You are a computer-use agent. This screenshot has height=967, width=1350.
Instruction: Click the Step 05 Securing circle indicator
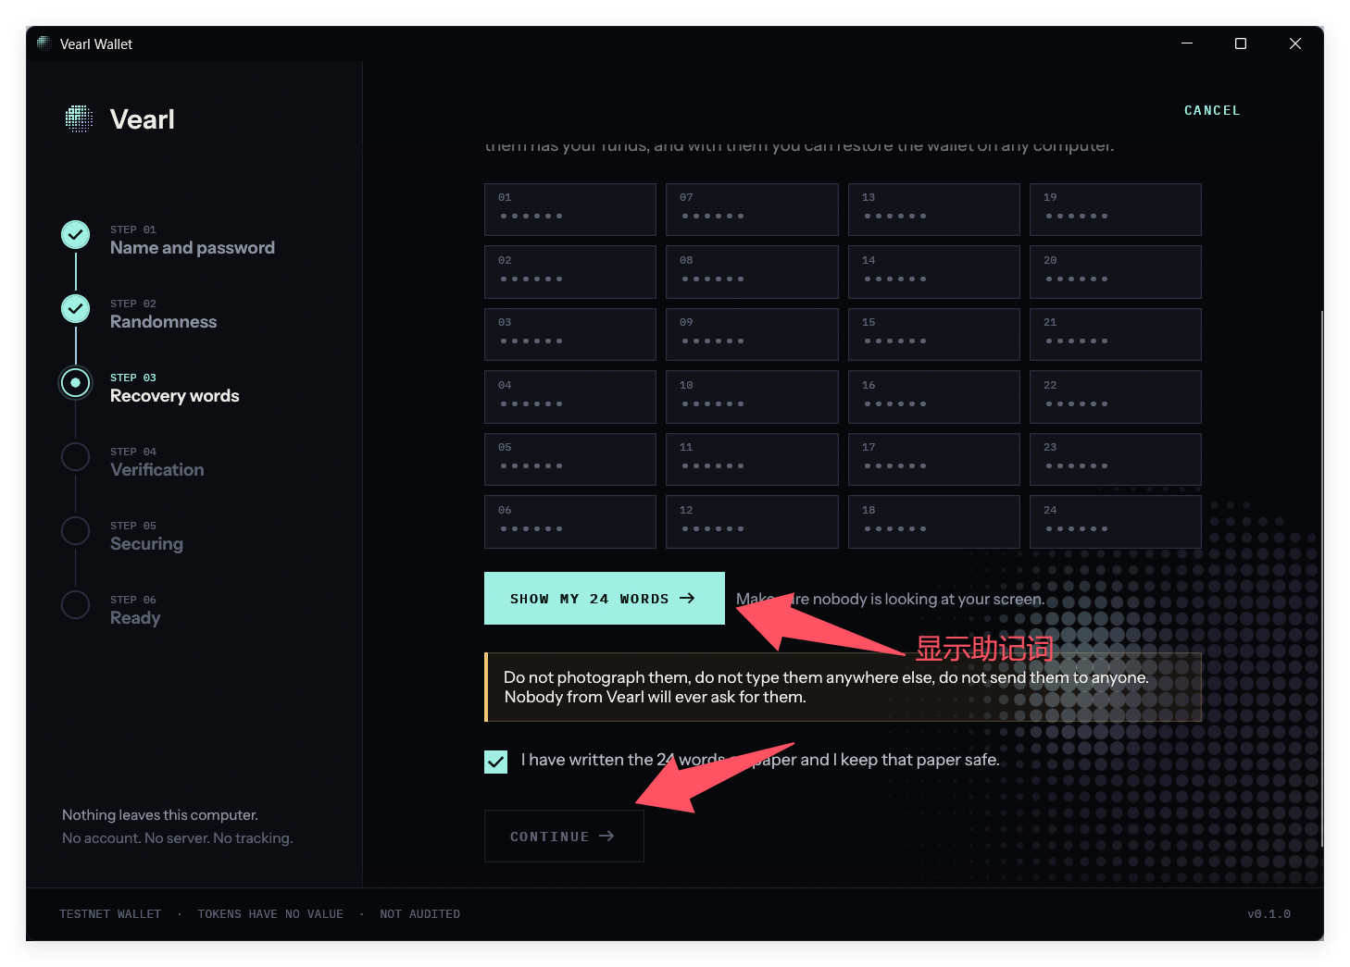76,531
